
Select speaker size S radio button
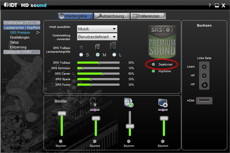pos(81,54)
